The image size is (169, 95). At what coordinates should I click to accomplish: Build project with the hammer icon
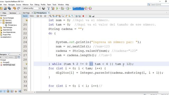coord(49,8)
